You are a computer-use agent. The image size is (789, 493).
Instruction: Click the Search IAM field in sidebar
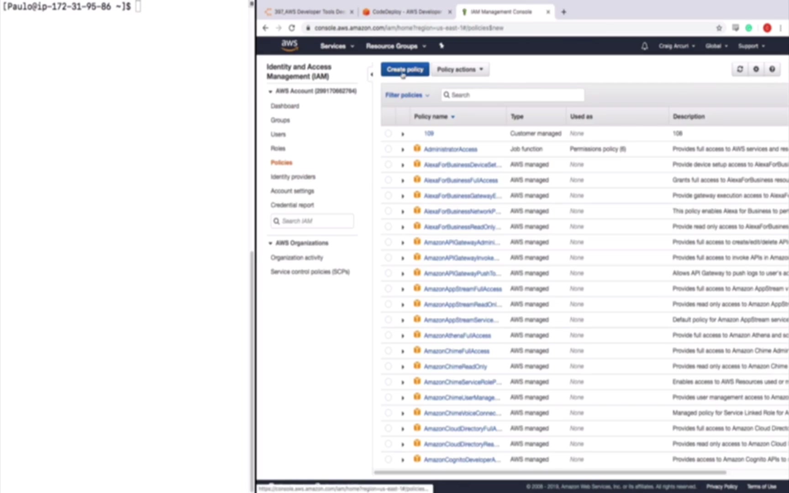point(312,221)
